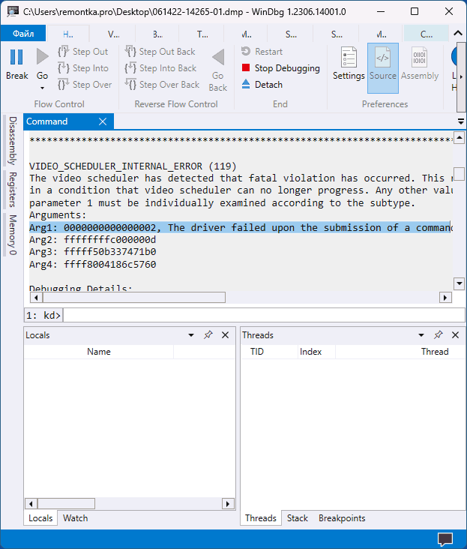Screen dimensions: 467x549
Task: Click the Name column header in Locals
Action: pyautogui.click(x=99, y=352)
